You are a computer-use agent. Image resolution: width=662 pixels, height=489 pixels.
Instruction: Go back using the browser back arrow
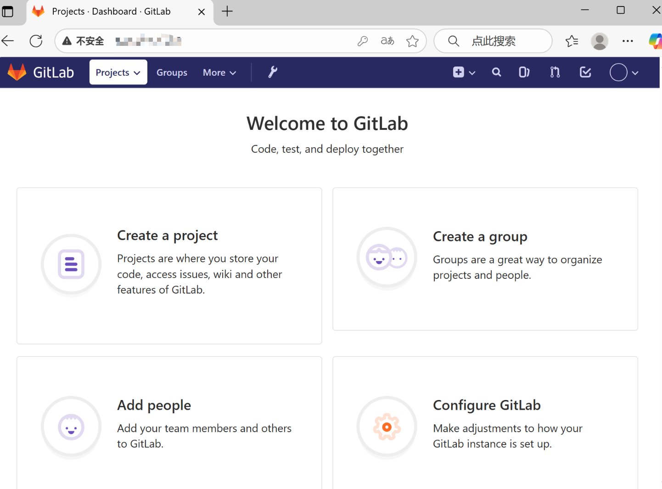coord(8,41)
